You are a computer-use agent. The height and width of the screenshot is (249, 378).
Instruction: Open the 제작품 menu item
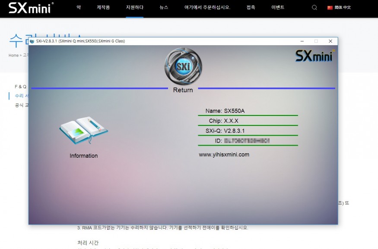click(103, 7)
